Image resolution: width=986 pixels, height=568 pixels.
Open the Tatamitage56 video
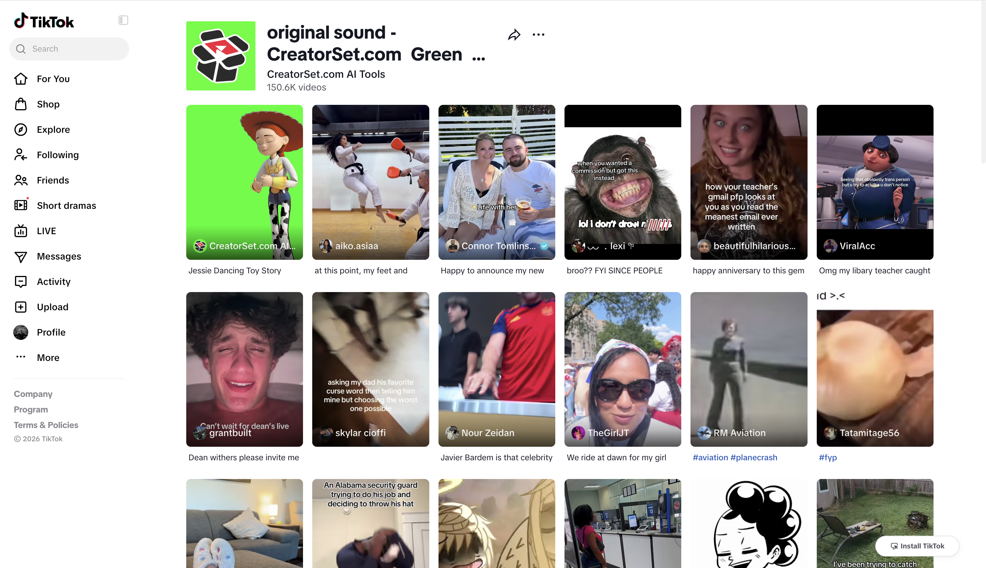point(875,370)
